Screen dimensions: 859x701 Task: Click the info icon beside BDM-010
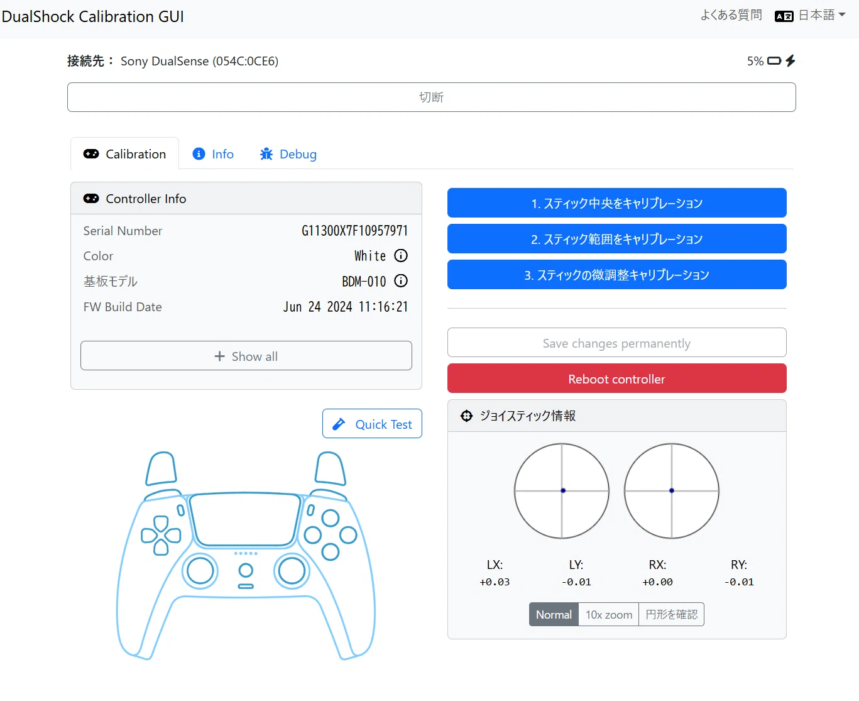point(401,281)
